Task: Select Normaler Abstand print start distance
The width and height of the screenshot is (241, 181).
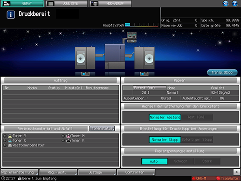Action: (165, 117)
